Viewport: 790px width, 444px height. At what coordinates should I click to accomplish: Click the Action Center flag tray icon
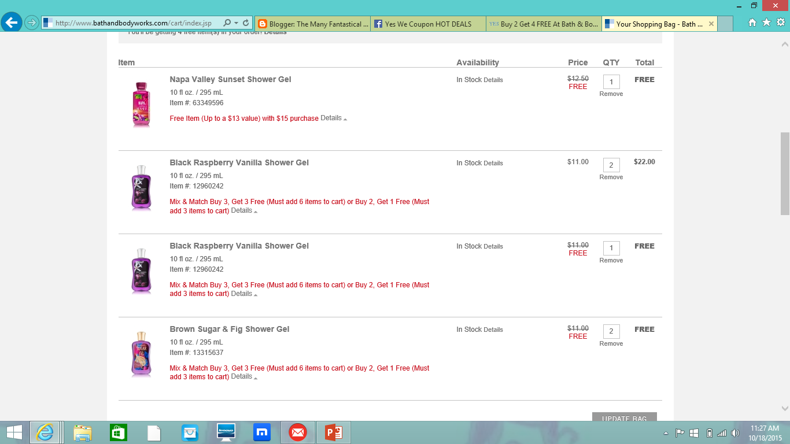point(680,432)
